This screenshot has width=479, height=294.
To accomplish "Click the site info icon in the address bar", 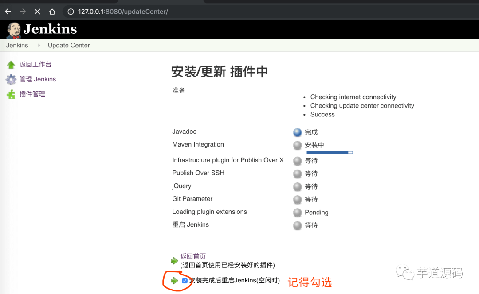I will [x=71, y=12].
